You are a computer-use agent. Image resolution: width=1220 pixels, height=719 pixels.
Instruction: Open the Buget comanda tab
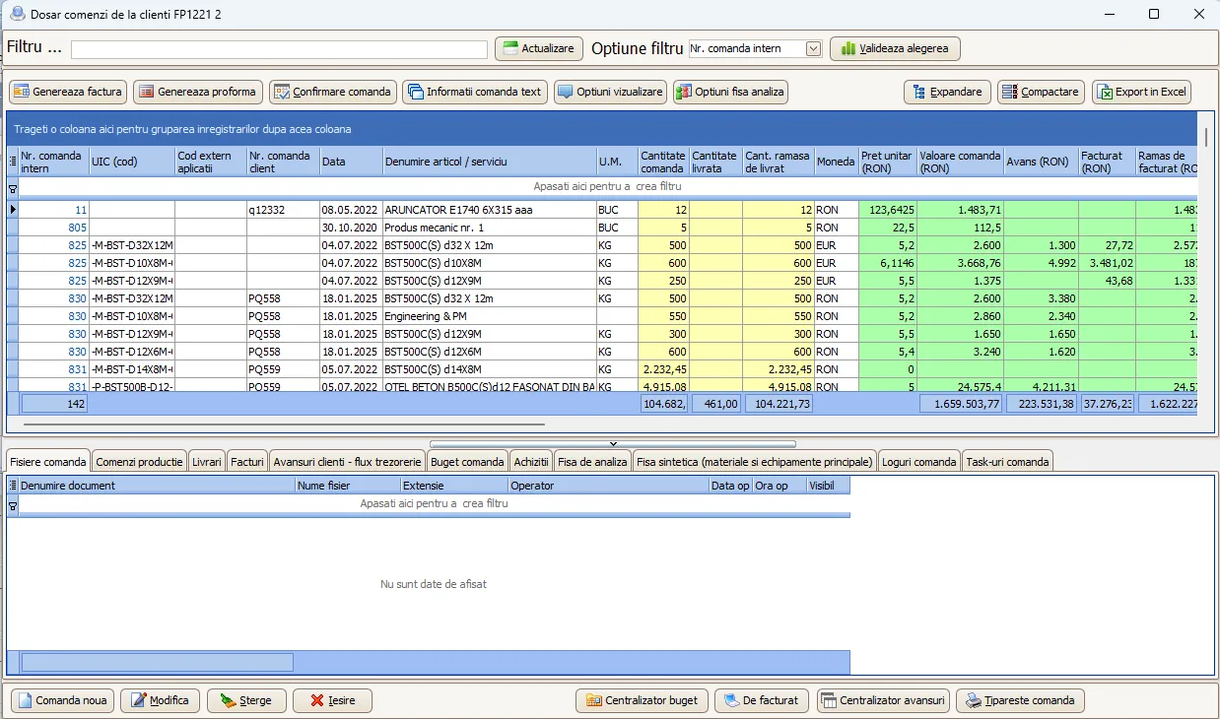(x=468, y=461)
